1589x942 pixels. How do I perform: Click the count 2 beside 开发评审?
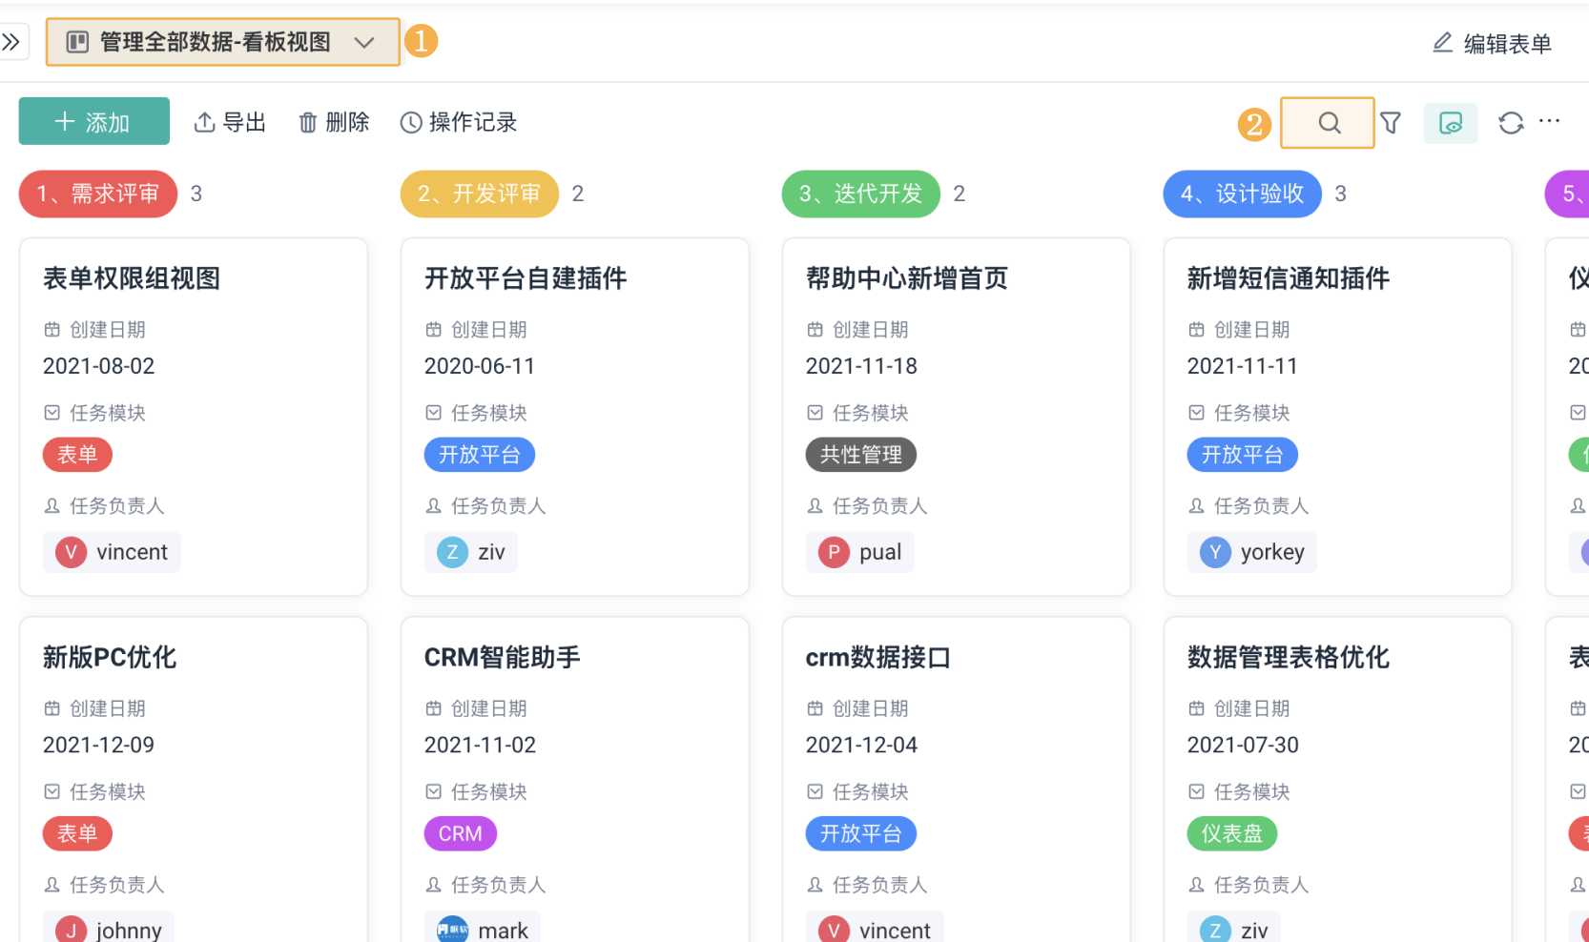[578, 195]
